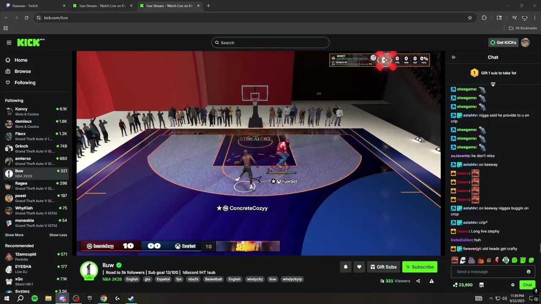Open chat settings gear icon
The width and height of the screenshot is (541, 304).
(513, 285)
